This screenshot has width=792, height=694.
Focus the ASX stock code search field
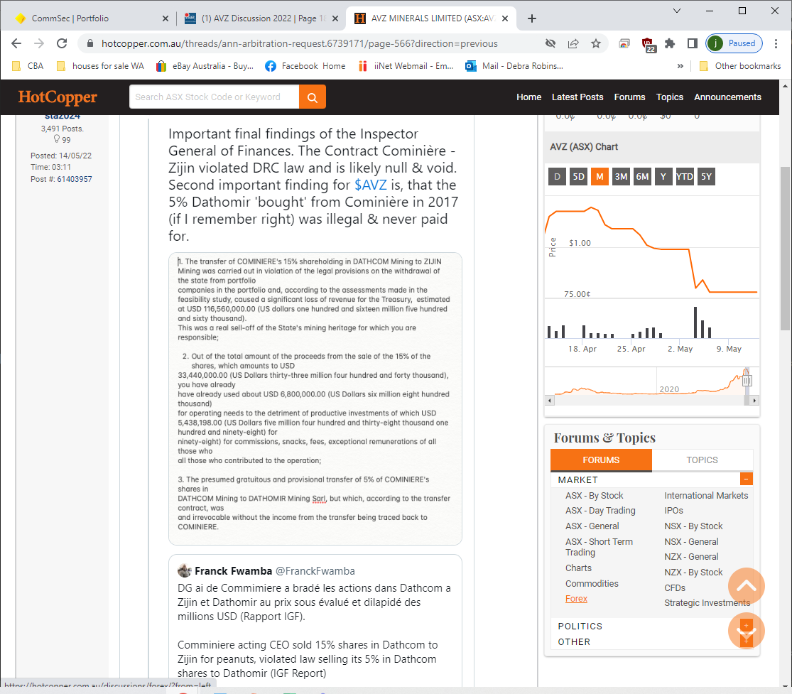pyautogui.click(x=213, y=97)
